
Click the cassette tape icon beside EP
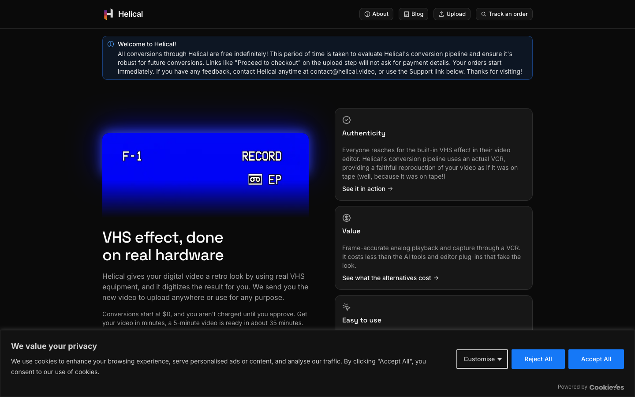click(x=255, y=180)
